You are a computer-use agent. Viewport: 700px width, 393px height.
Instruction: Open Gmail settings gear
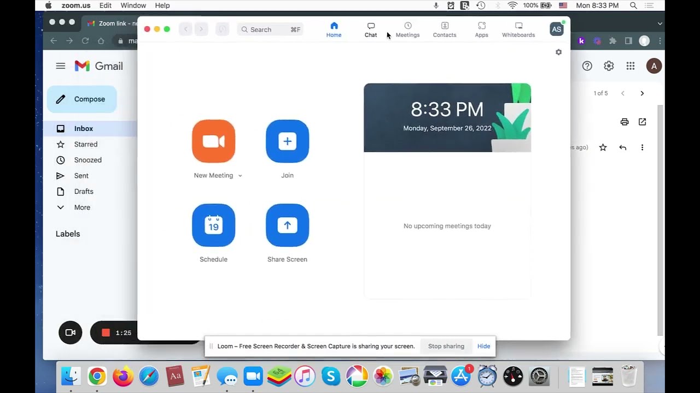pyautogui.click(x=609, y=66)
